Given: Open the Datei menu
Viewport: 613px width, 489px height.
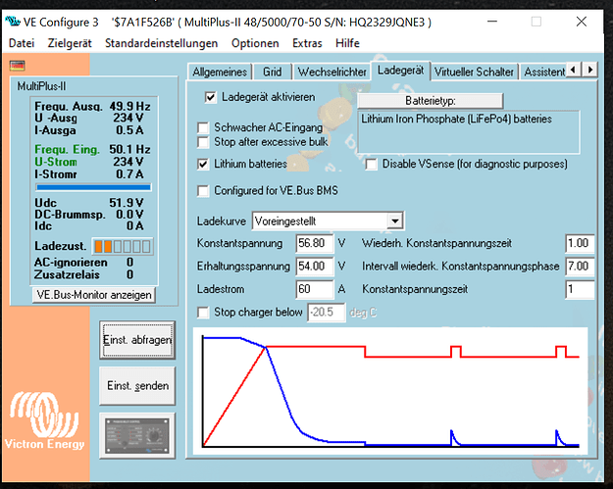Looking at the screenshot, I should tap(22, 43).
